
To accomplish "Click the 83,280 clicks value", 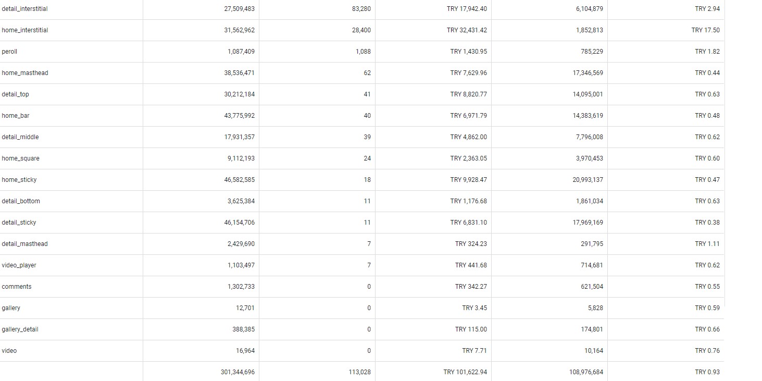I will (x=361, y=9).
